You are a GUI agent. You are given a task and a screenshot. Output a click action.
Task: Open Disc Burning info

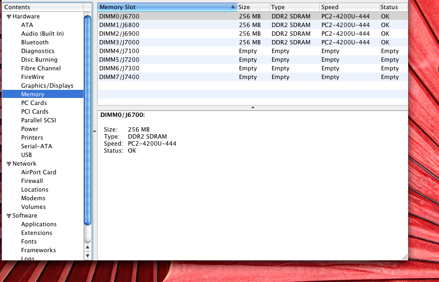coord(39,60)
